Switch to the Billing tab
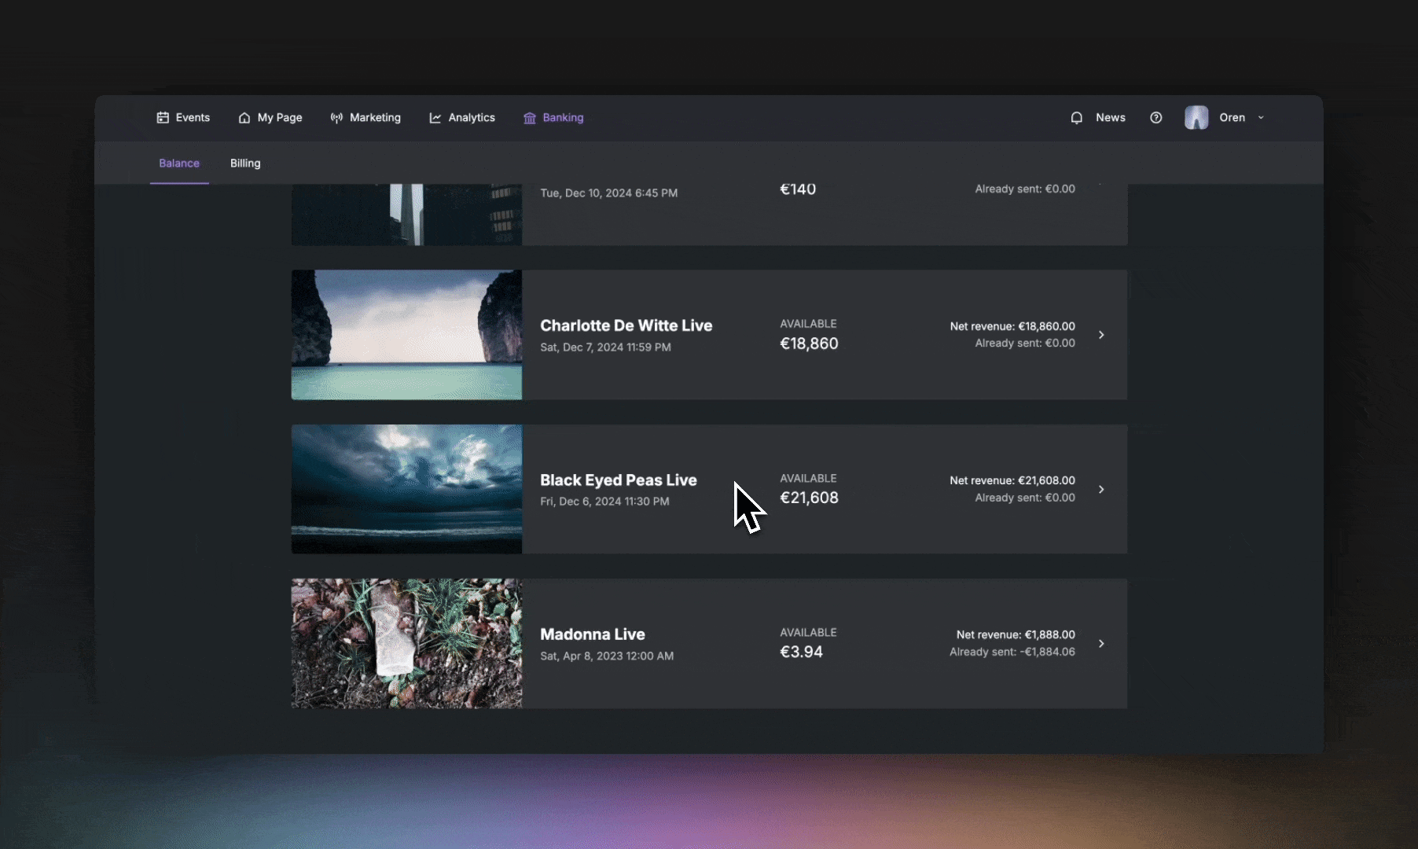This screenshot has width=1418, height=849. (x=245, y=164)
